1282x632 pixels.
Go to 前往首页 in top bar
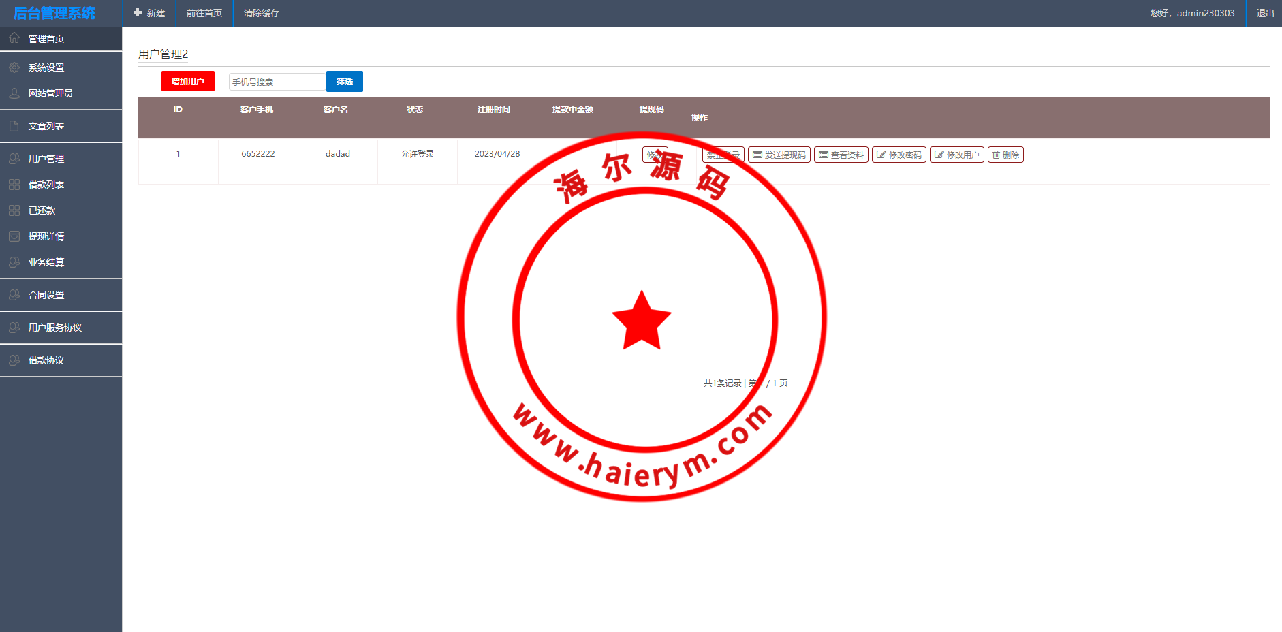(204, 13)
